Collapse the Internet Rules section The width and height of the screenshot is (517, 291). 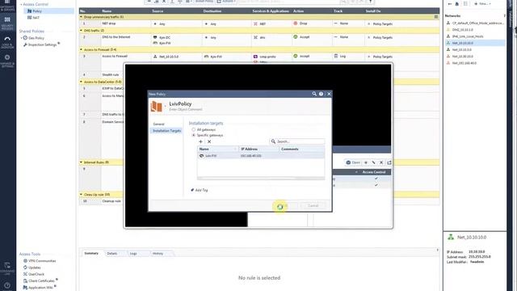coord(81,162)
